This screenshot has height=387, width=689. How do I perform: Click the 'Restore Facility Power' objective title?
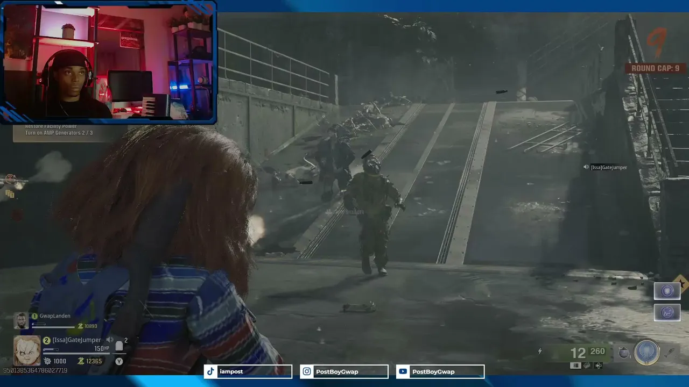(52, 126)
